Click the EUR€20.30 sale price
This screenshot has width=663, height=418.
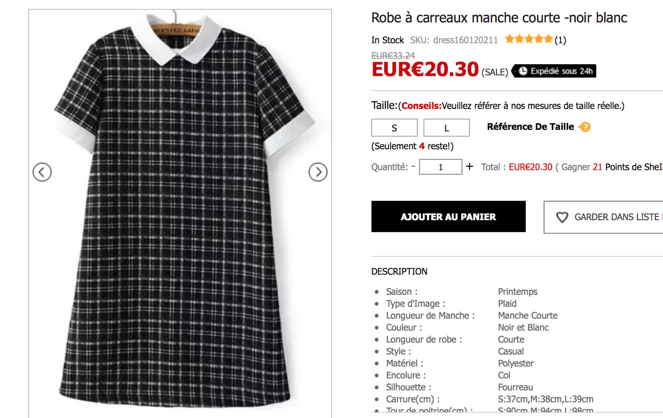pyautogui.click(x=425, y=69)
